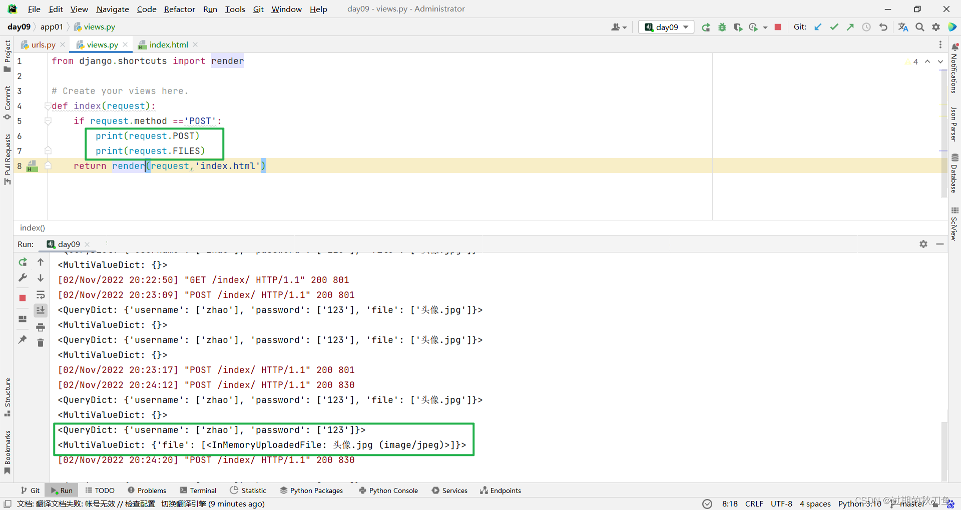The image size is (961, 510).
Task: Switch to index.html editor tab
Action: coord(168,44)
